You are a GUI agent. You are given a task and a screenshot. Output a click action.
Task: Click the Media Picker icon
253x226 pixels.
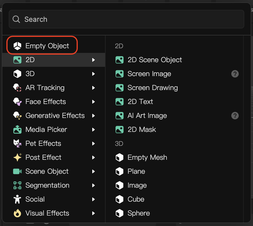click(x=17, y=129)
